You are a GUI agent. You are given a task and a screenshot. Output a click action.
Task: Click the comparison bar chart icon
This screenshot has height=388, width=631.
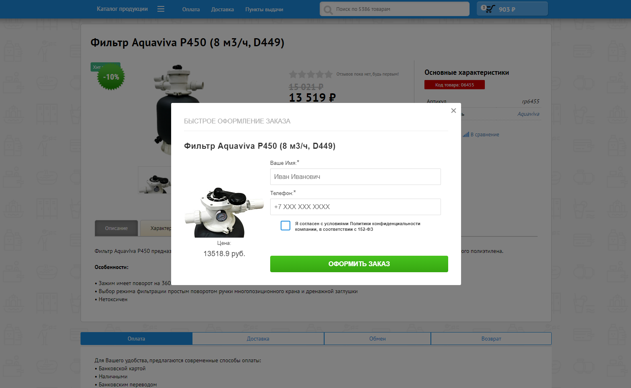tap(466, 135)
